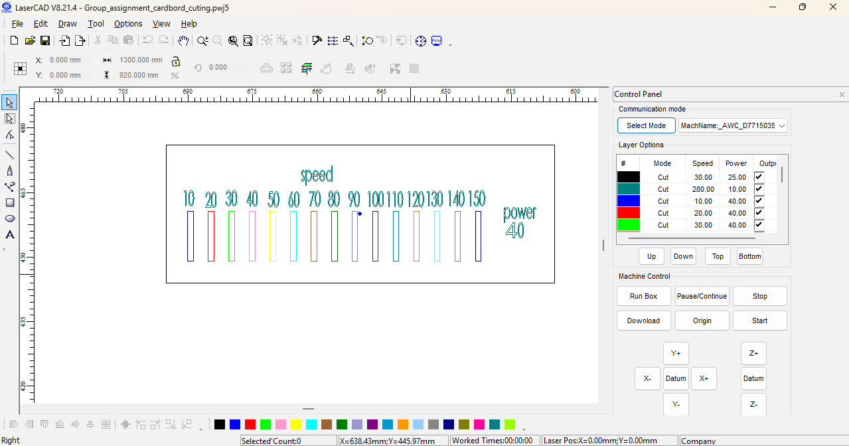Click the cutting path optimize icon
This screenshot has width=849, height=446.
(348, 40)
